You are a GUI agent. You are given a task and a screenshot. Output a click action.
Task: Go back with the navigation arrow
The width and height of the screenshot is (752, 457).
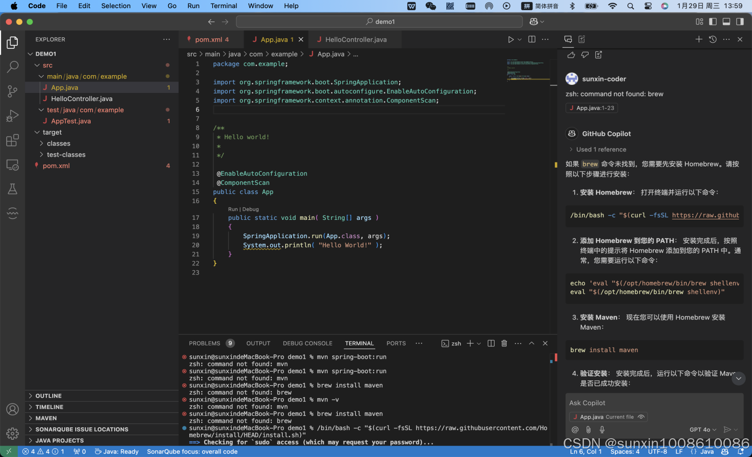(211, 22)
